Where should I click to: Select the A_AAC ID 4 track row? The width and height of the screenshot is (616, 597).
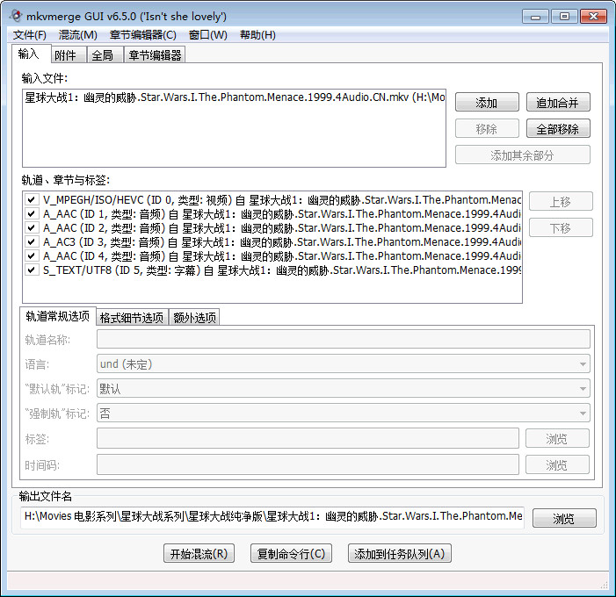[x=264, y=256]
